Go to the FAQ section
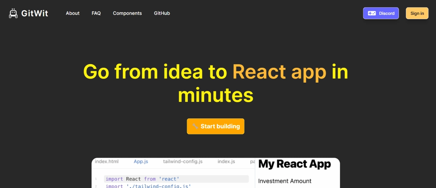The image size is (436, 188). [x=96, y=13]
